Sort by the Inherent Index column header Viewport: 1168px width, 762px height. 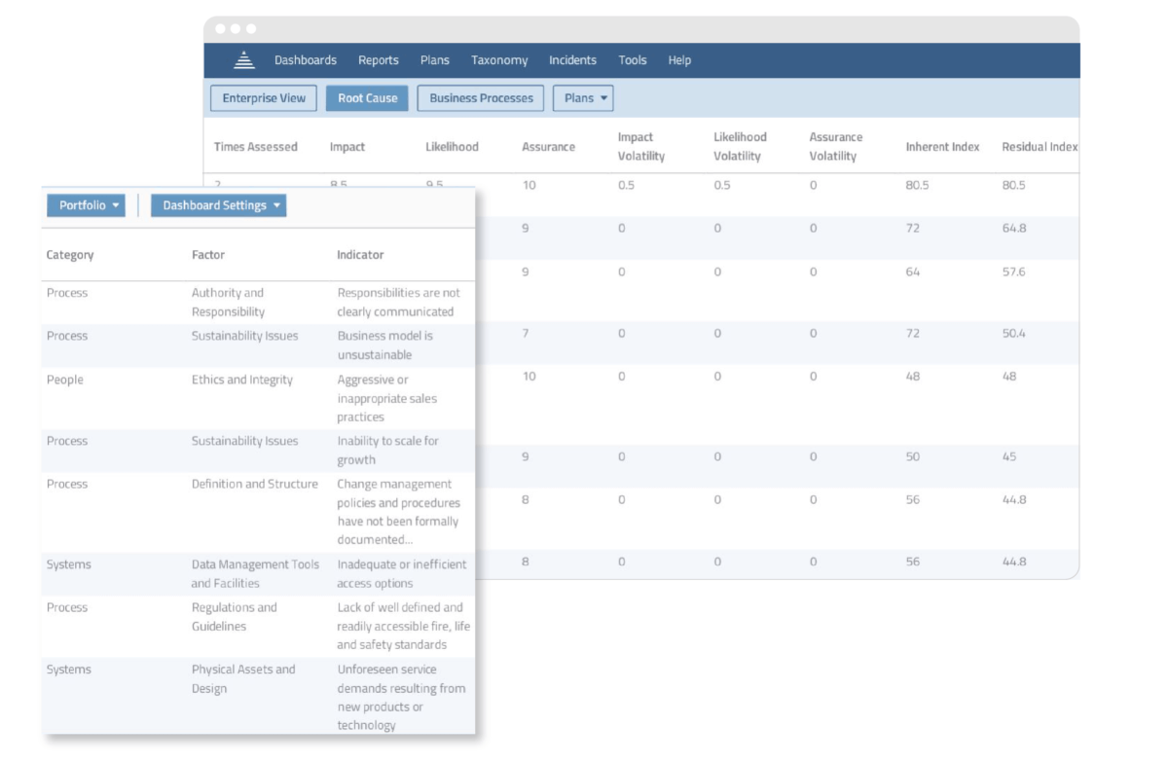coord(941,146)
